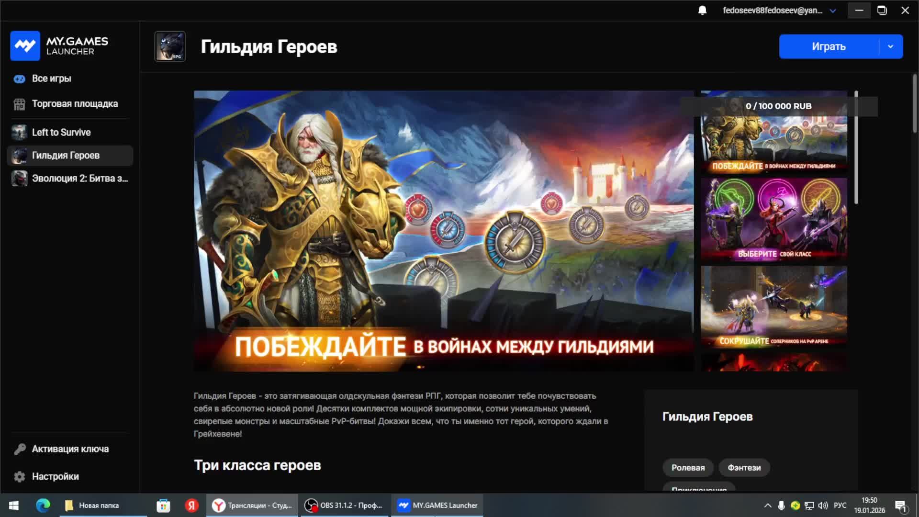Expand the account email dropdown chevron

click(833, 11)
